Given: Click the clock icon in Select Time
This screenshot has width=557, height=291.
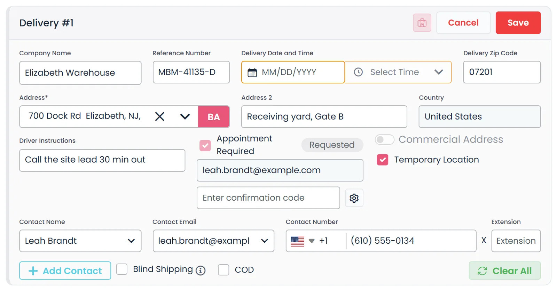Looking at the screenshot, I should (x=358, y=72).
